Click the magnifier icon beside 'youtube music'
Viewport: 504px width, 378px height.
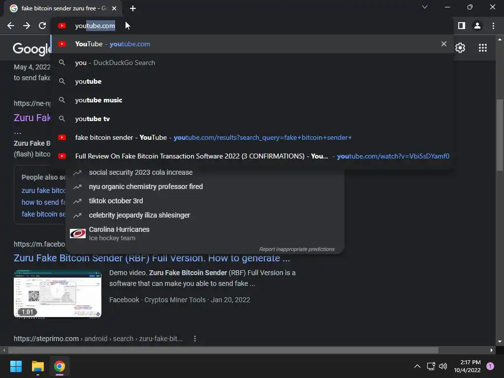62,100
